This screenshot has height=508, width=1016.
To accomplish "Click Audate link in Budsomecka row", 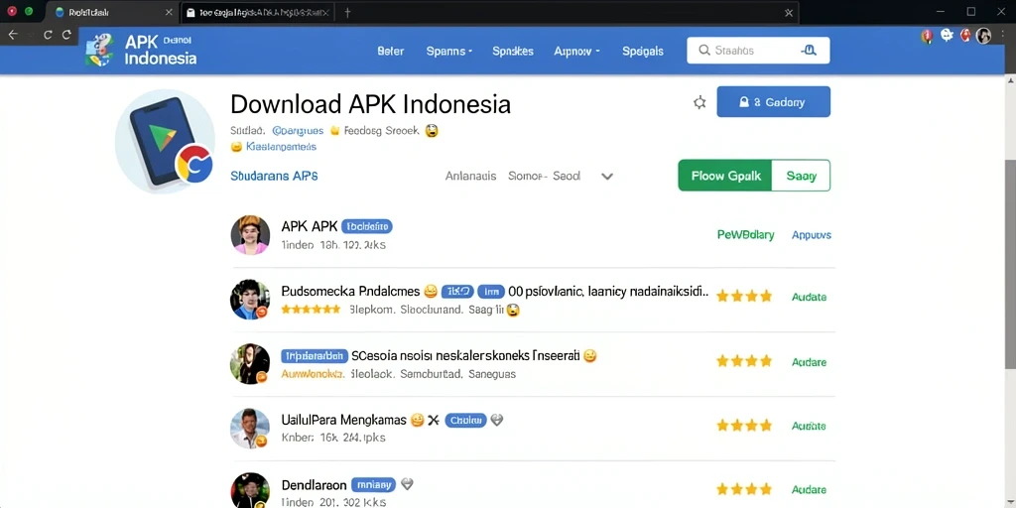I will click(809, 297).
